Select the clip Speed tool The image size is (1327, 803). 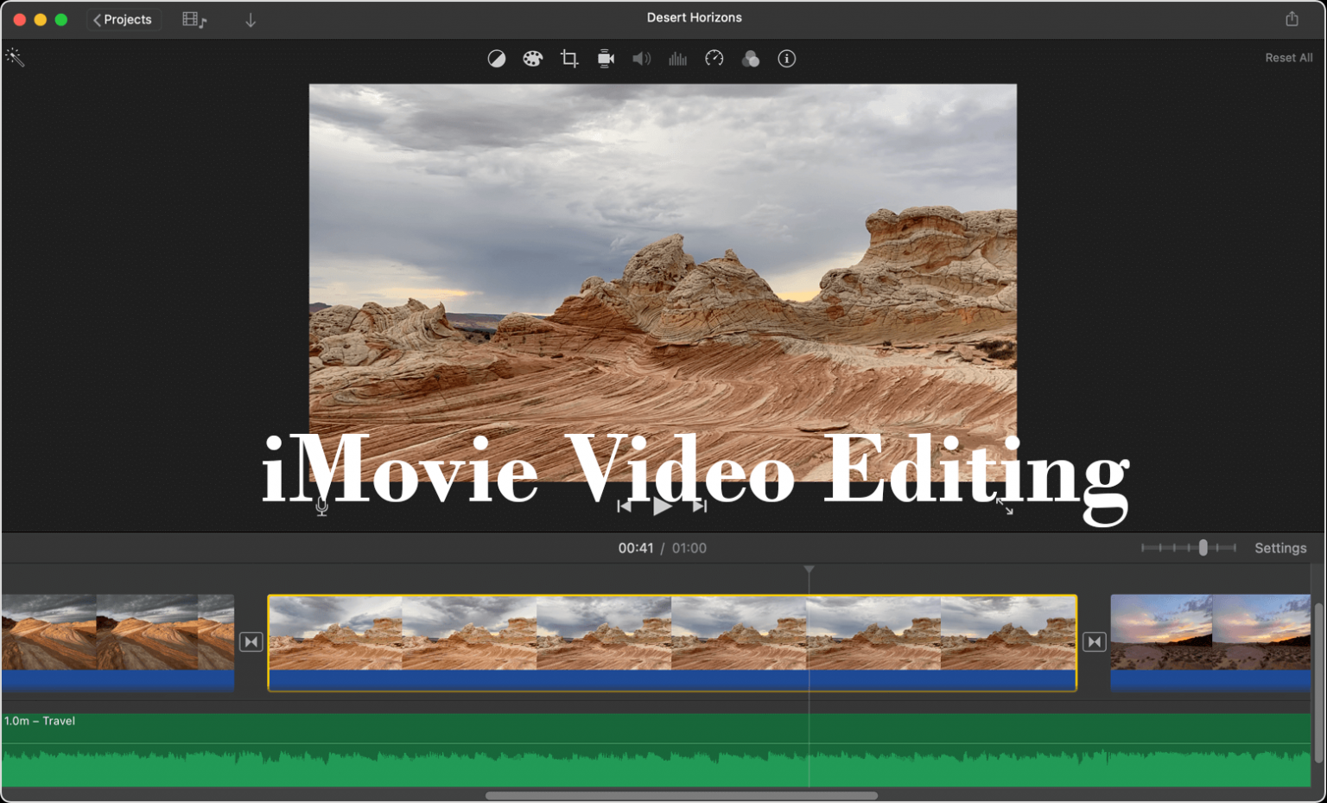coord(714,58)
